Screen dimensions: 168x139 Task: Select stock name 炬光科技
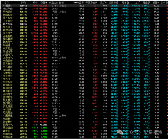[x=8, y=113]
